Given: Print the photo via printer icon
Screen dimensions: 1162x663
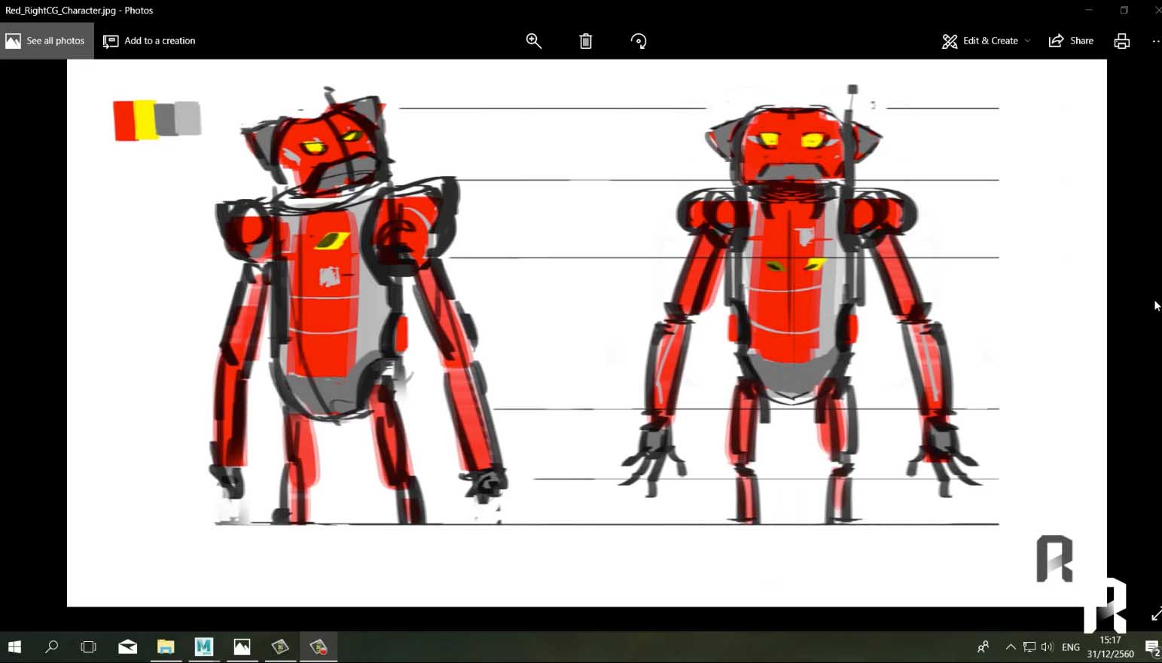Looking at the screenshot, I should pyautogui.click(x=1121, y=41).
